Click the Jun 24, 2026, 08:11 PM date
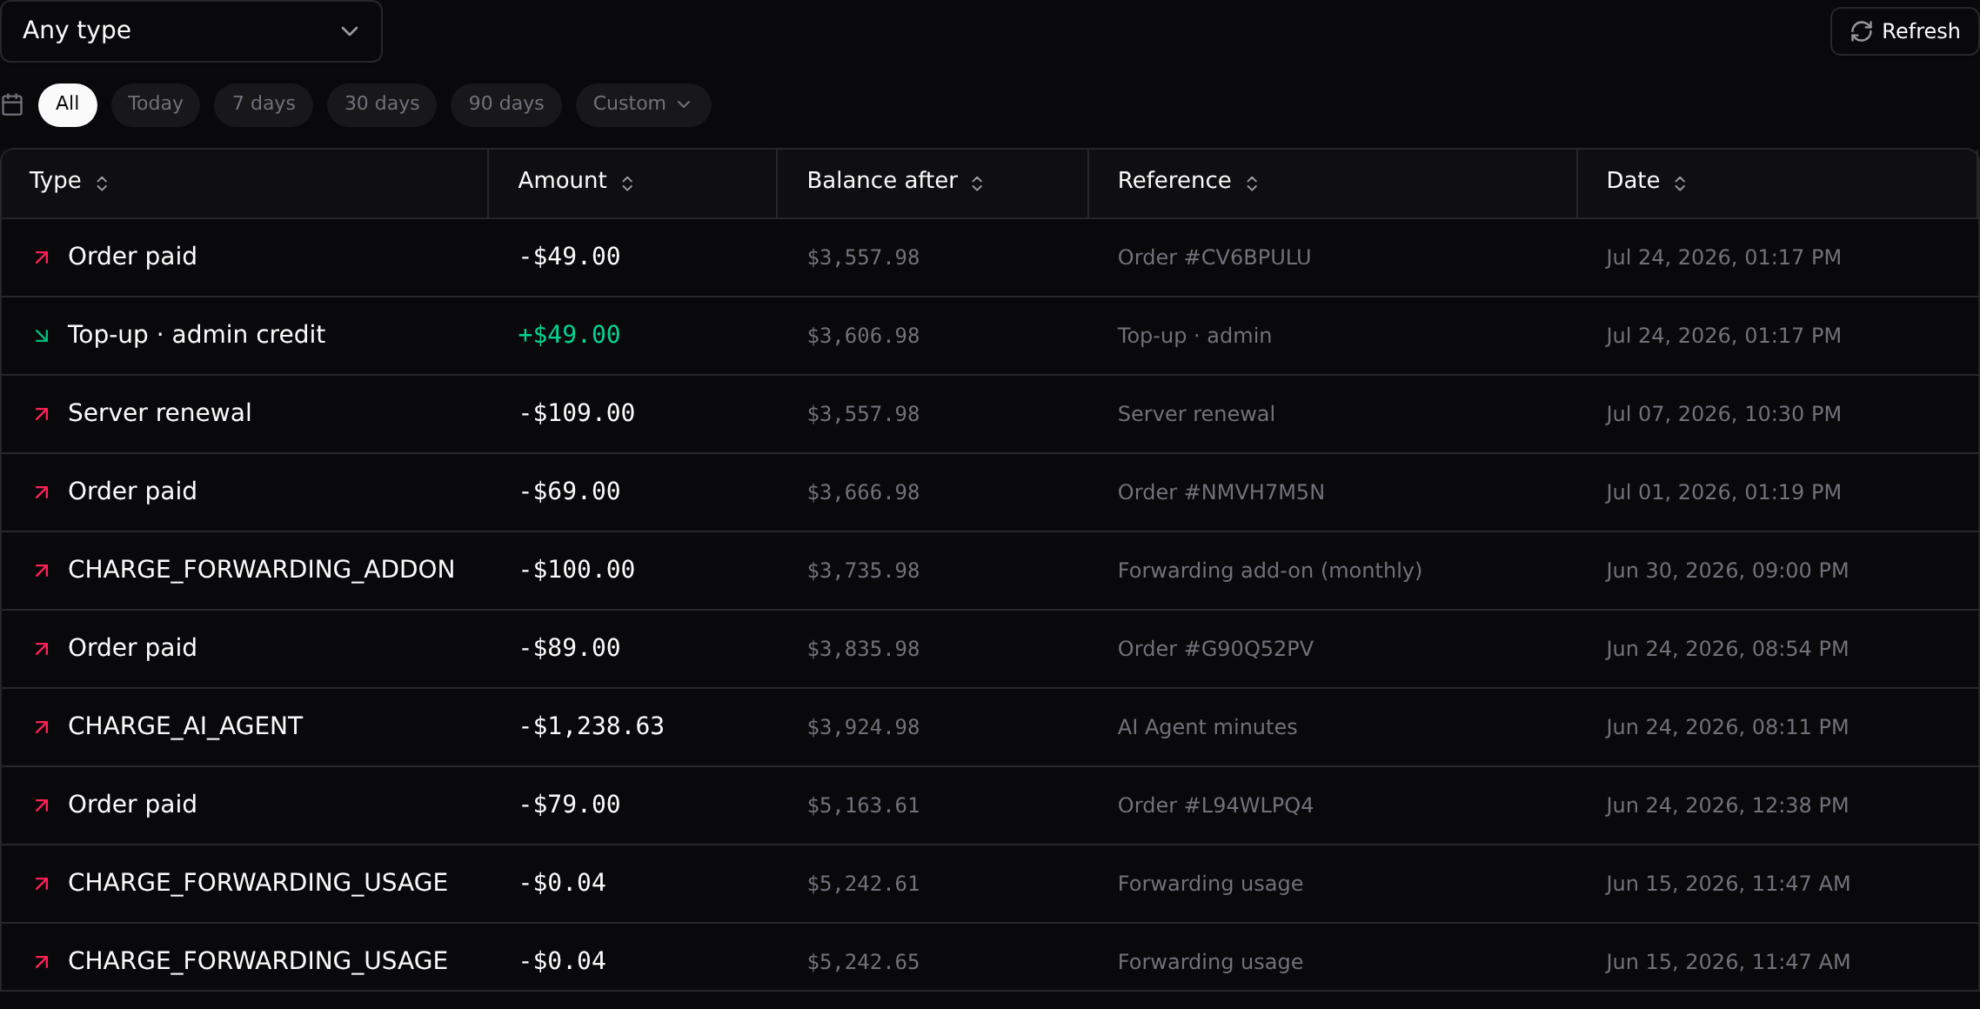The image size is (1980, 1009). pos(1727,727)
